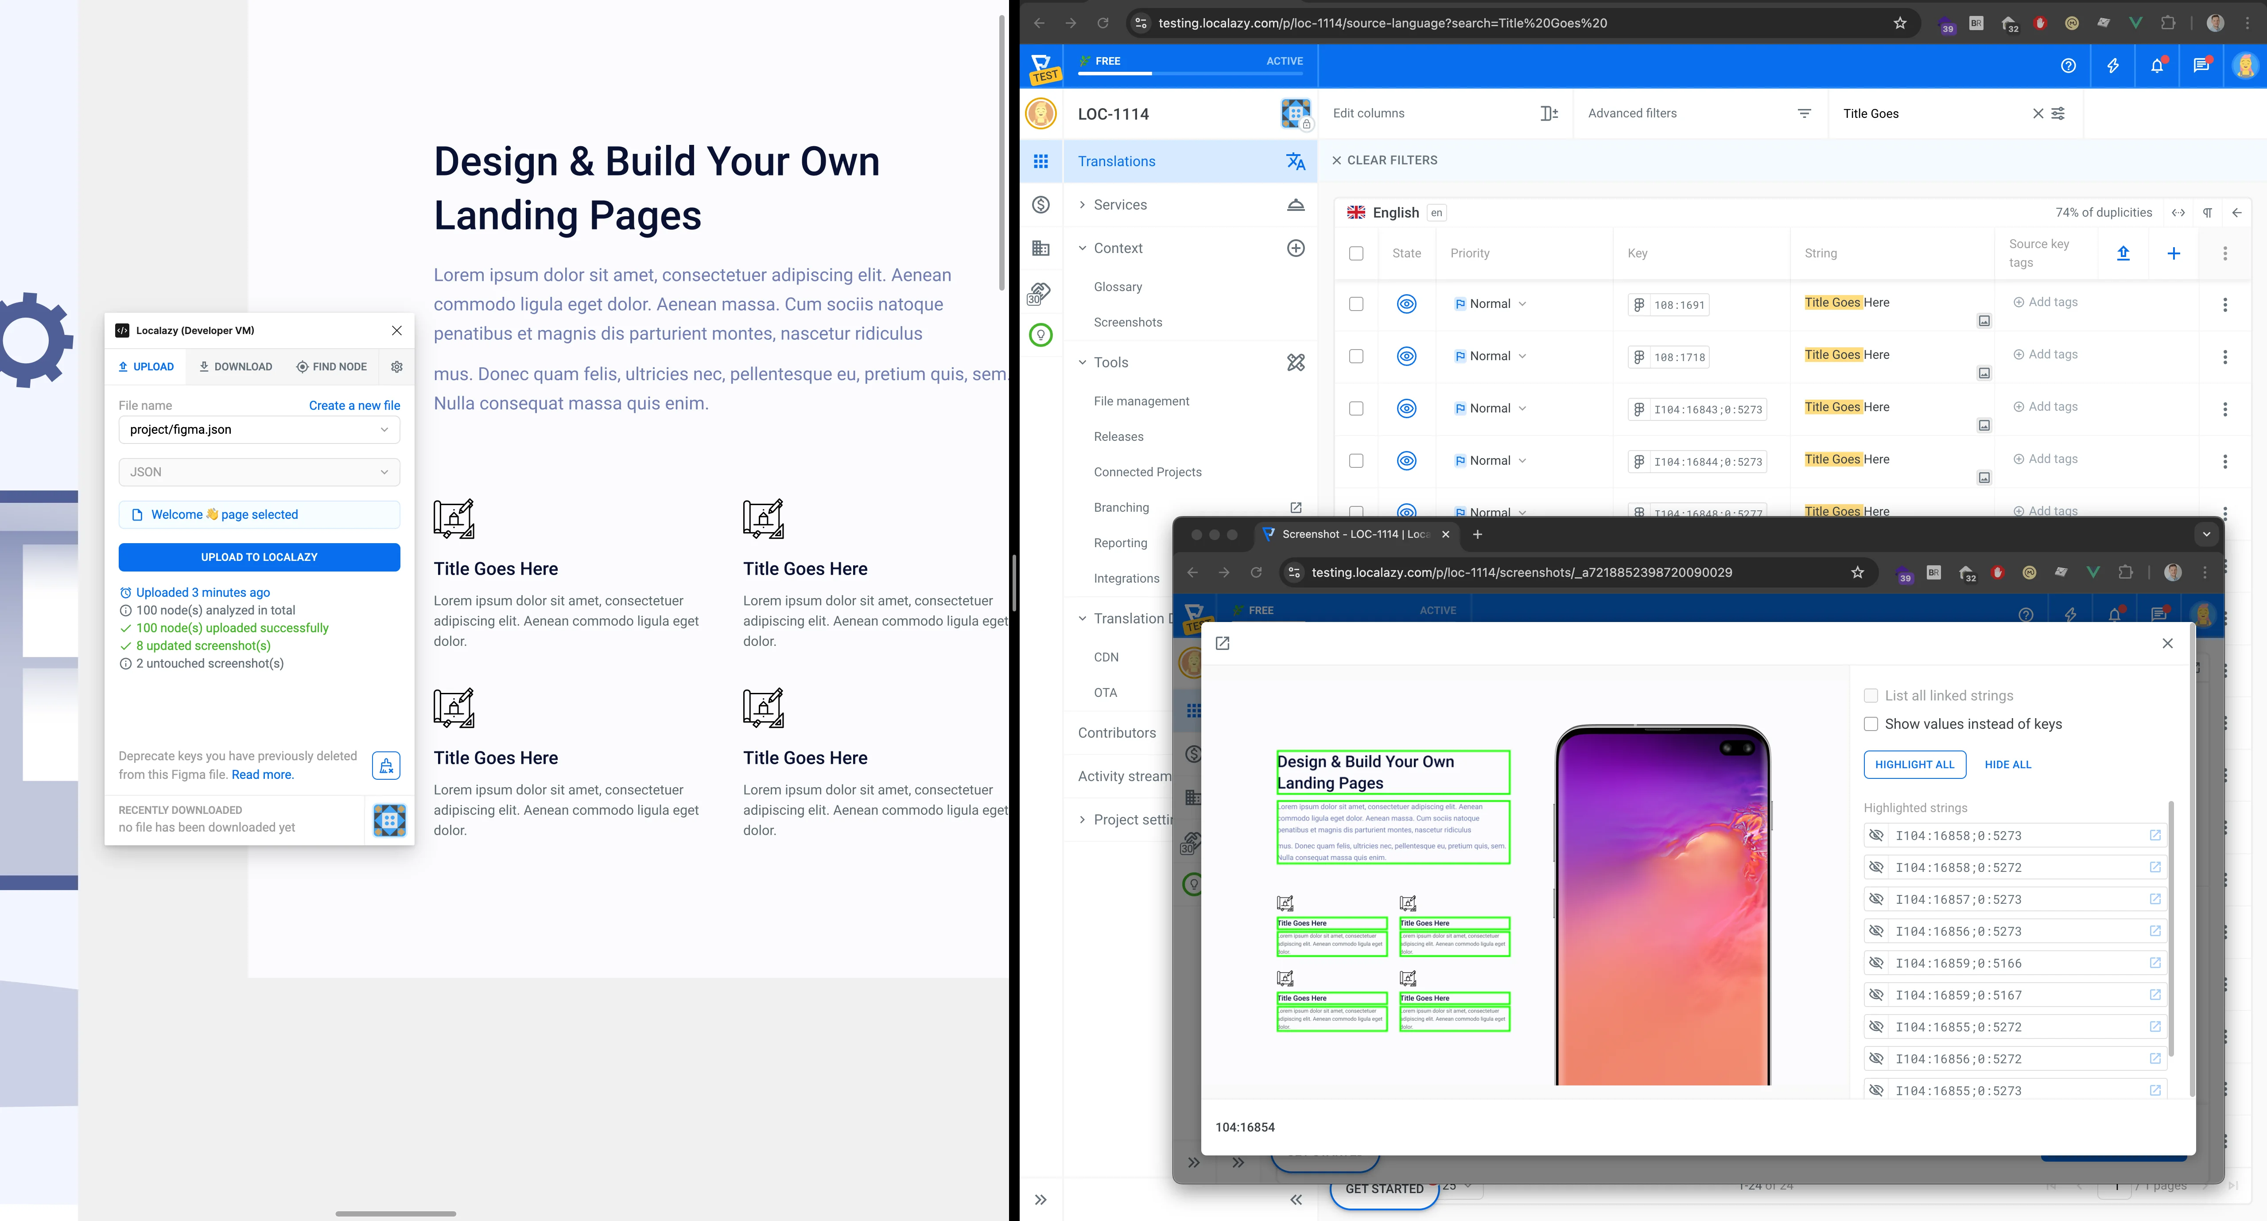This screenshot has height=1221, width=2267.
Task: Open the project/figma.json file dropdown
Action: [260, 430]
